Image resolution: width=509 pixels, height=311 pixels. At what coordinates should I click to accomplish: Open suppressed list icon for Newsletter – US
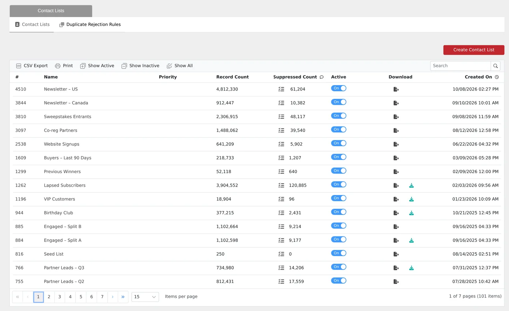pyautogui.click(x=281, y=89)
